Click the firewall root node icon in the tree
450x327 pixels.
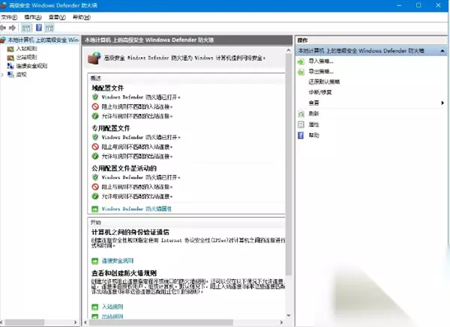3,40
